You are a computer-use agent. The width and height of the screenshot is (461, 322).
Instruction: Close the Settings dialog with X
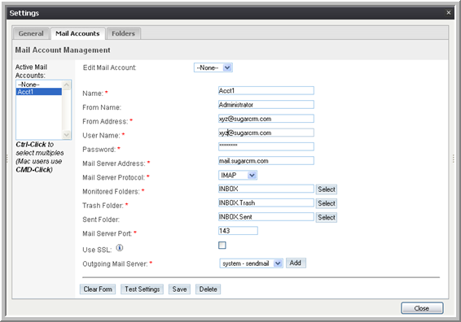(448, 13)
